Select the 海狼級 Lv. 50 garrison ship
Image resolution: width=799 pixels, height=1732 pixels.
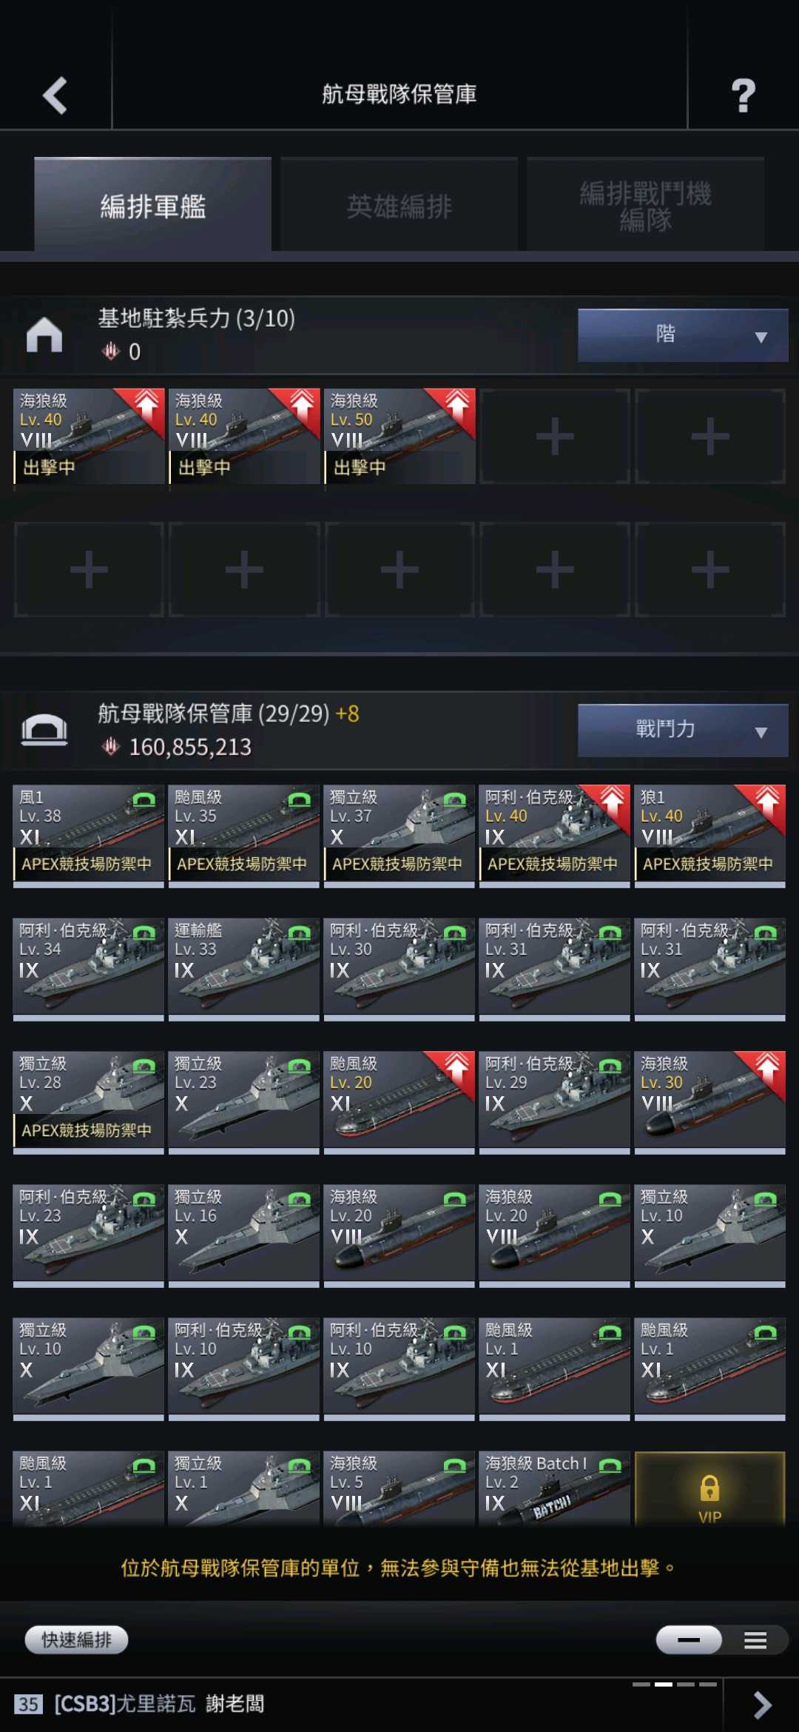point(399,436)
